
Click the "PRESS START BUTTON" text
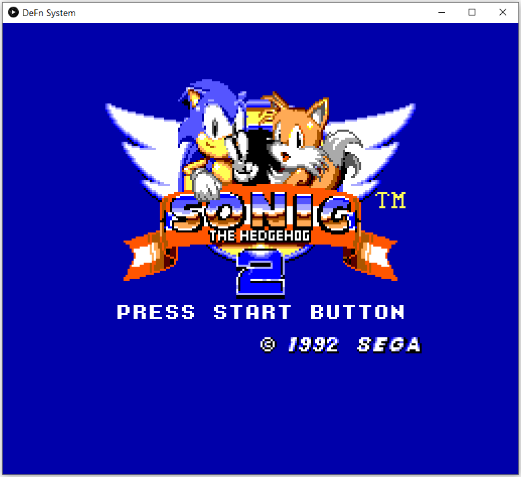point(260,312)
